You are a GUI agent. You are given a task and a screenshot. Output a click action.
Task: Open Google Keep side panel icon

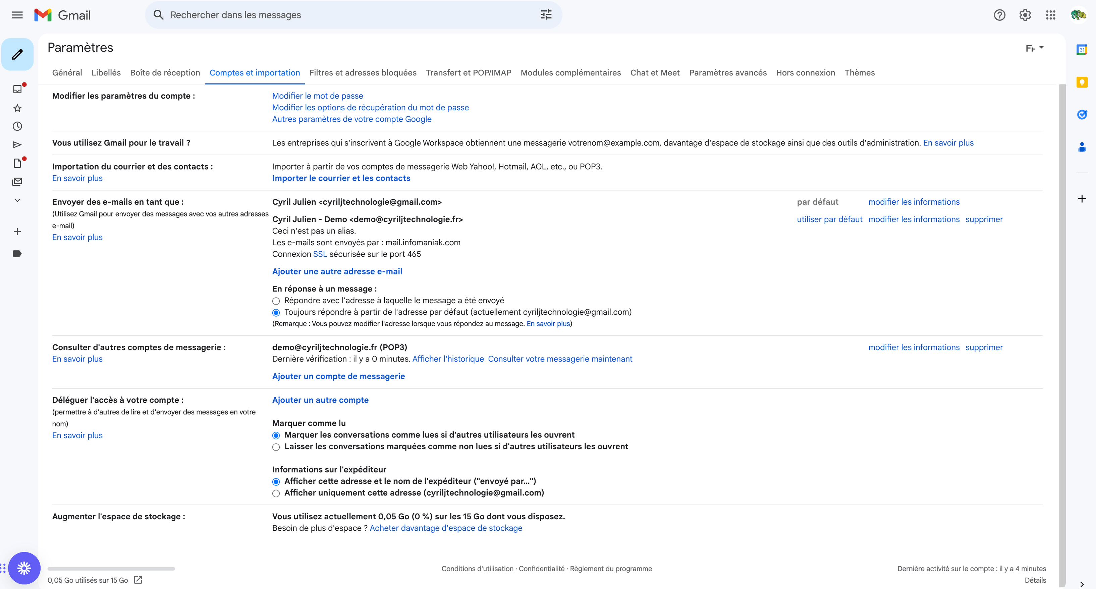tap(1082, 82)
